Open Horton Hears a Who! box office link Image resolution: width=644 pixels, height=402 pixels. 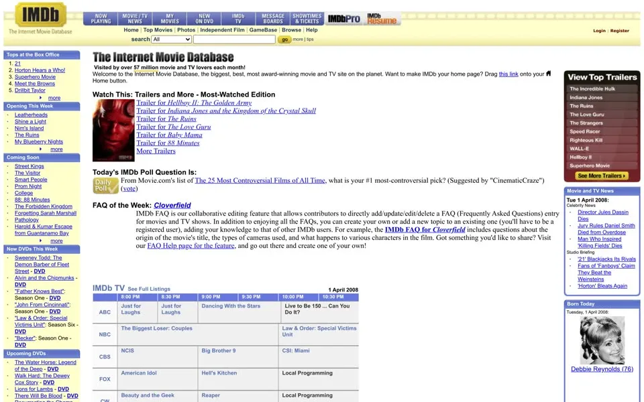[x=40, y=70]
